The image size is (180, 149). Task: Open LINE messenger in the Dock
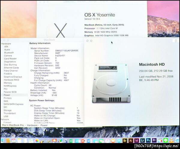(x=166, y=140)
